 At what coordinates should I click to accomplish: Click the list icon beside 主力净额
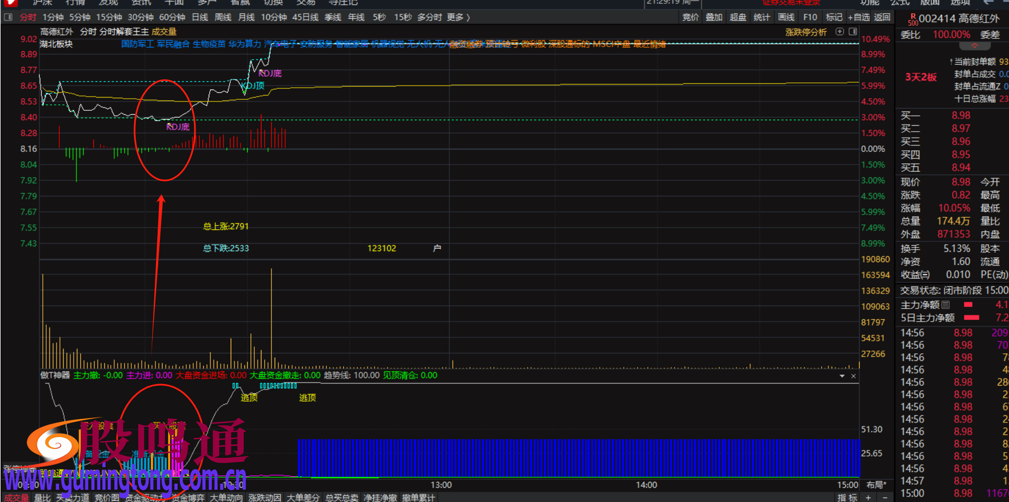point(945,304)
